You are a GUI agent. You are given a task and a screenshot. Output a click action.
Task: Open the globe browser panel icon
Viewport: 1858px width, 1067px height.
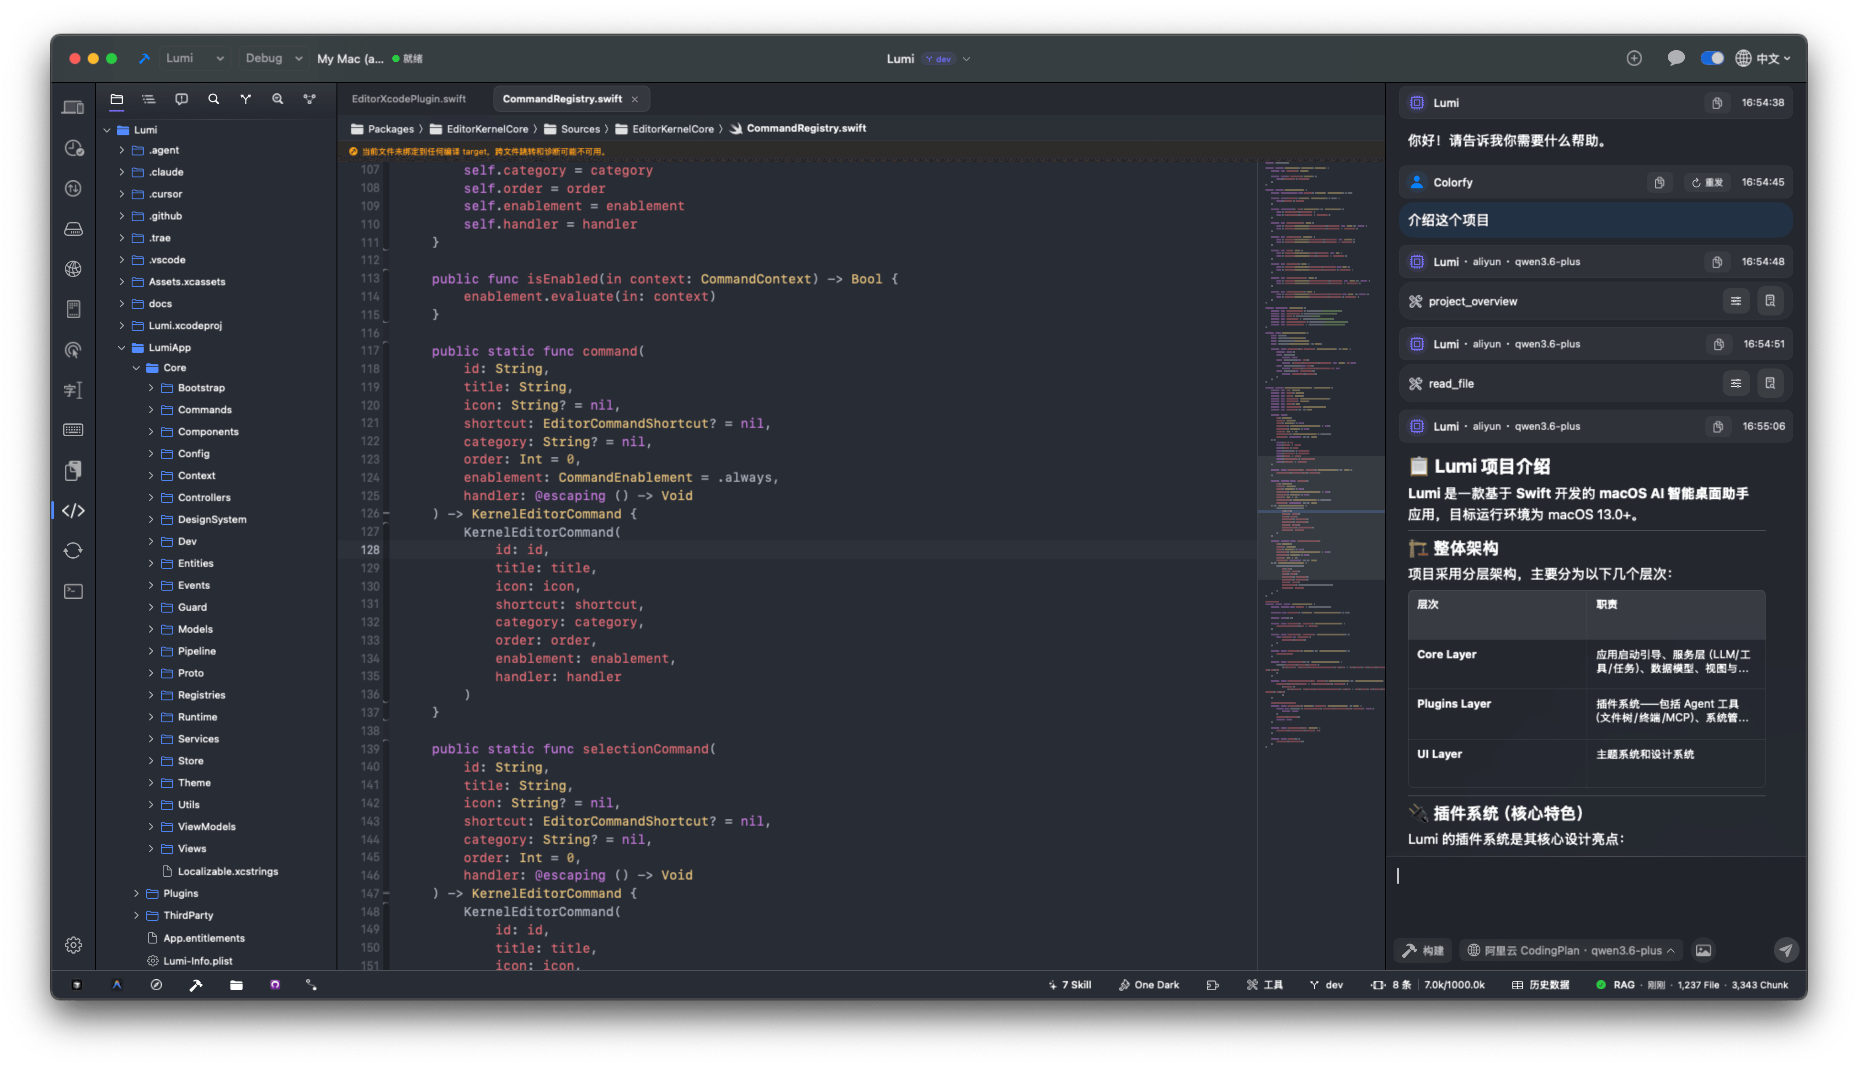(x=73, y=269)
